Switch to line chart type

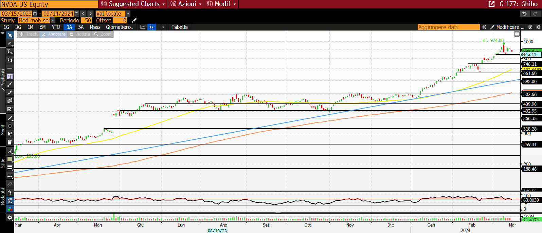tap(143, 27)
